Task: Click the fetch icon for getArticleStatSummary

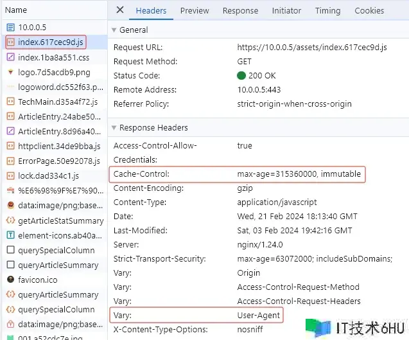Action: tap(10, 220)
